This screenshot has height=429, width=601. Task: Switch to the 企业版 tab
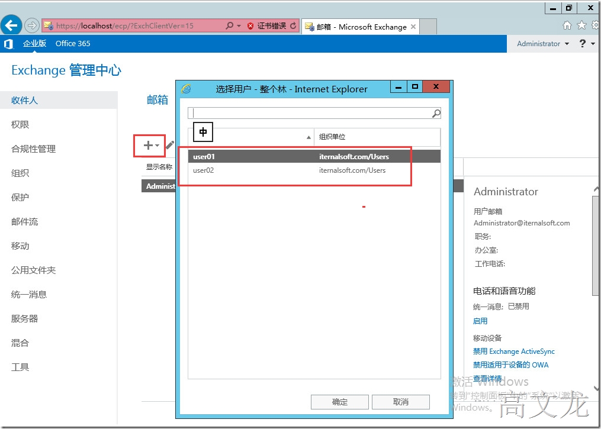[x=34, y=44]
